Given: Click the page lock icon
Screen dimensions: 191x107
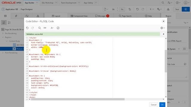Looking at the screenshot, I should (x=130, y=9).
